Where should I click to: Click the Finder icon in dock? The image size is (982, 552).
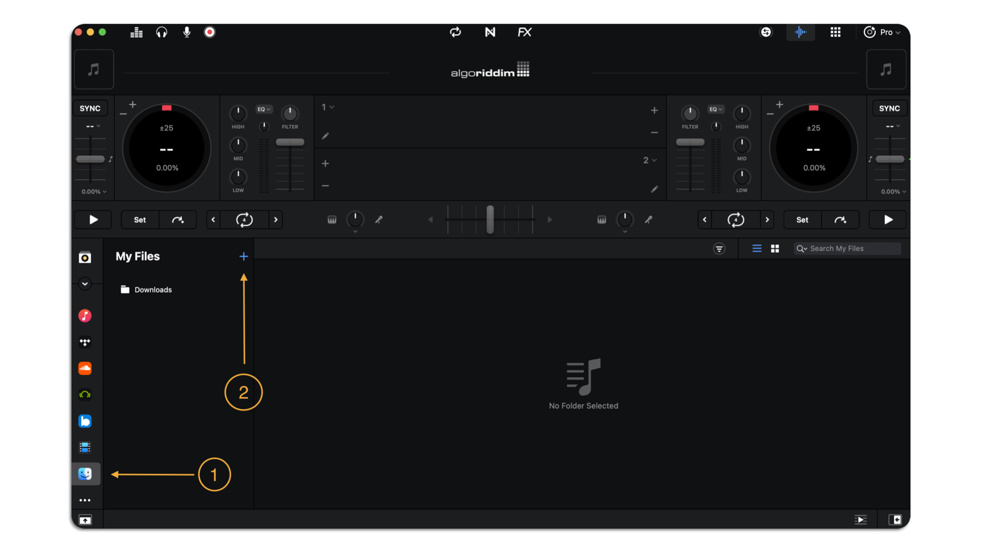(84, 474)
